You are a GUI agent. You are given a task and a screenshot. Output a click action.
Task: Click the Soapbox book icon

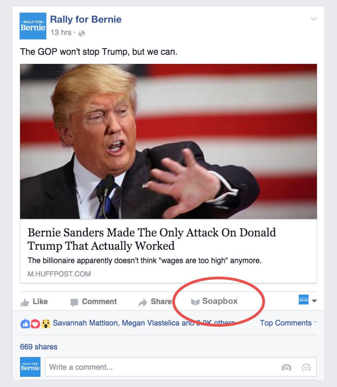point(195,302)
